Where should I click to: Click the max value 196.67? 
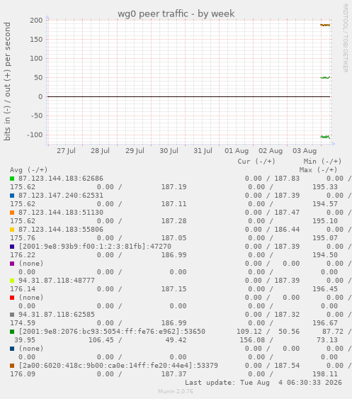click(325, 323)
